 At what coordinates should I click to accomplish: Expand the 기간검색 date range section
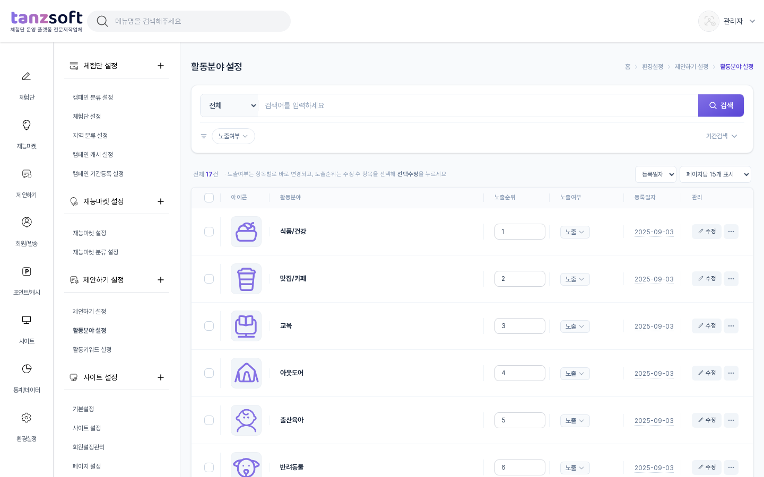click(x=722, y=136)
